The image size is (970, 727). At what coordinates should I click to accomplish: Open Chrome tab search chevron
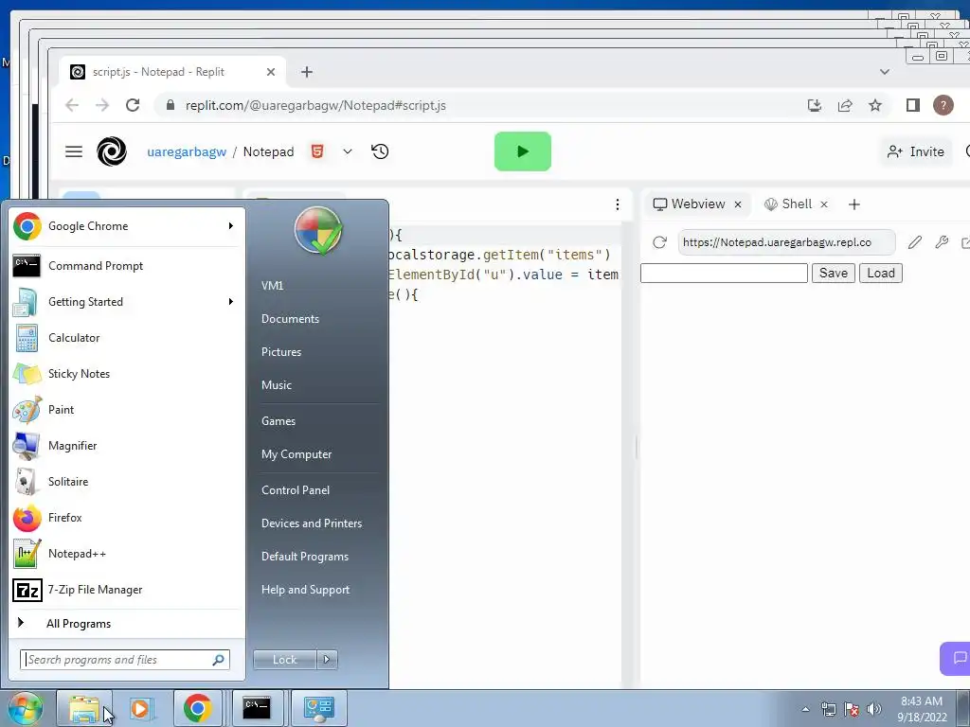(885, 72)
